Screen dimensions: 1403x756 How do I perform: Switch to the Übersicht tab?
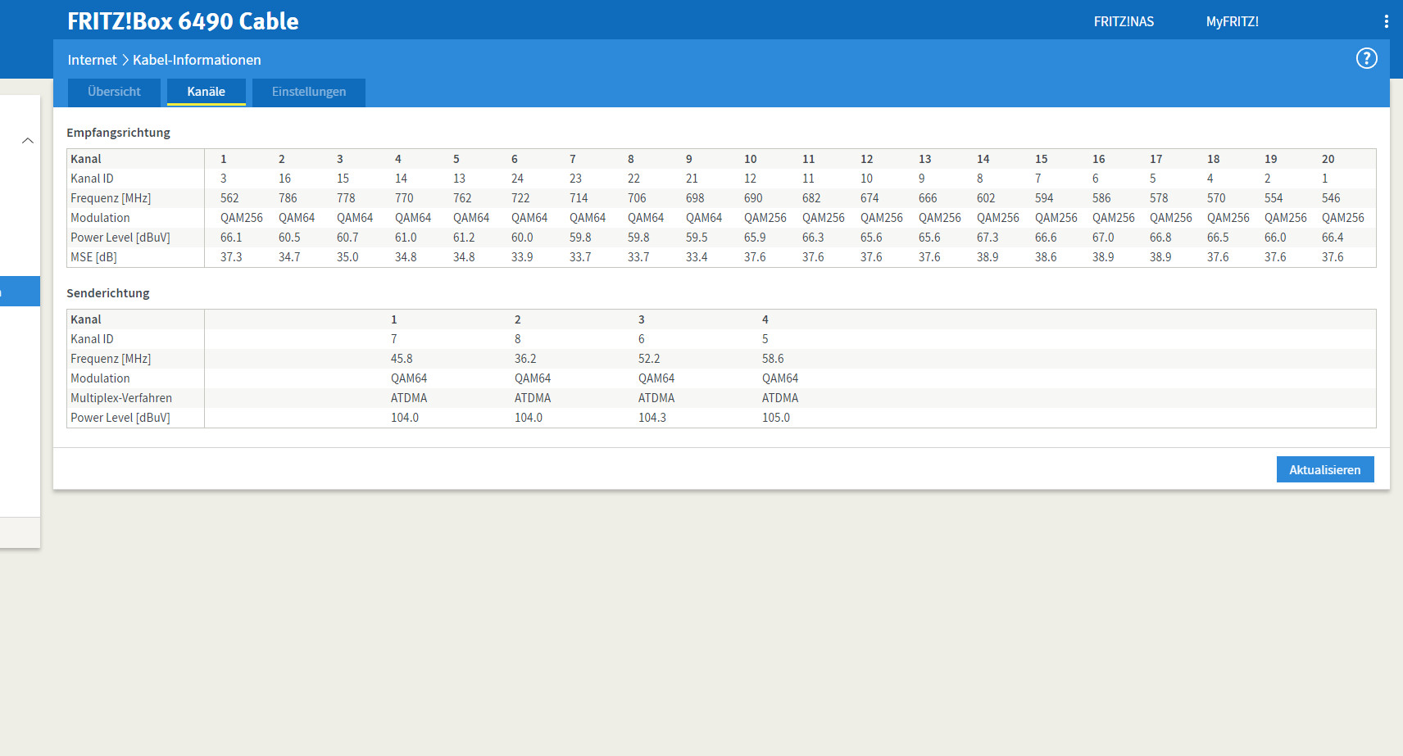pos(114,92)
